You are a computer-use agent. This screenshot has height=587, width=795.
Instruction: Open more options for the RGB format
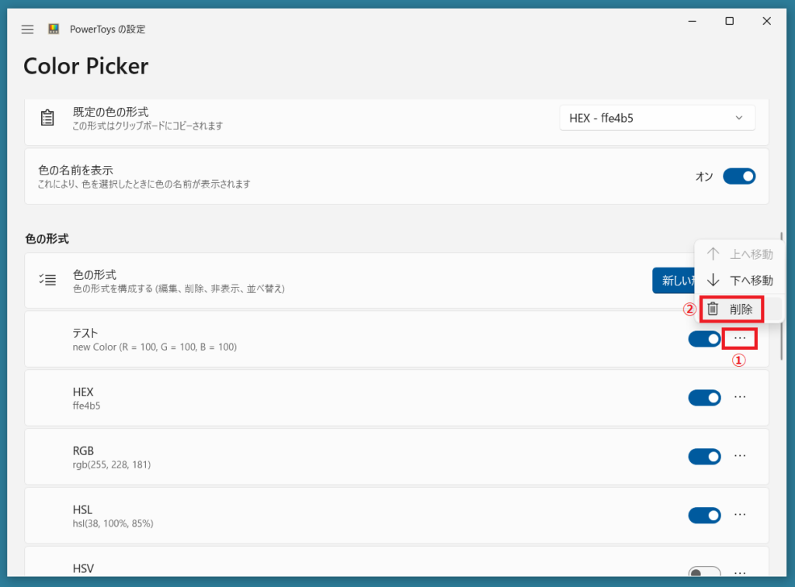(740, 456)
